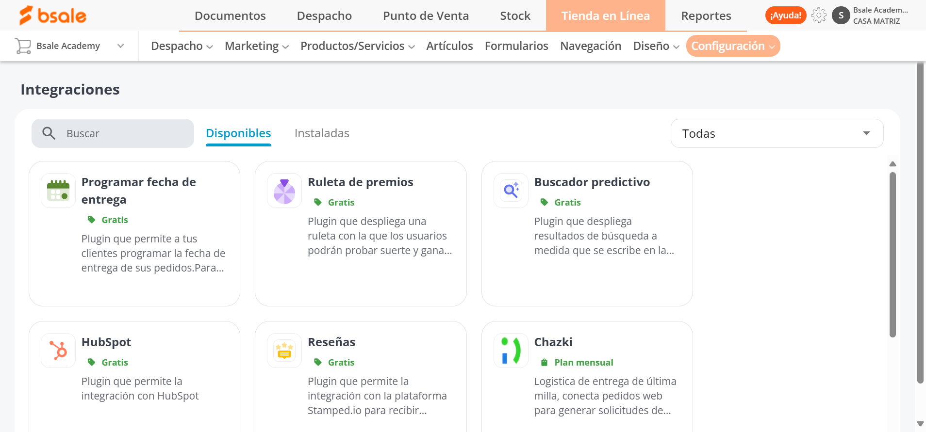Open the Configuración dropdown
The image size is (926, 432).
pyautogui.click(x=733, y=46)
